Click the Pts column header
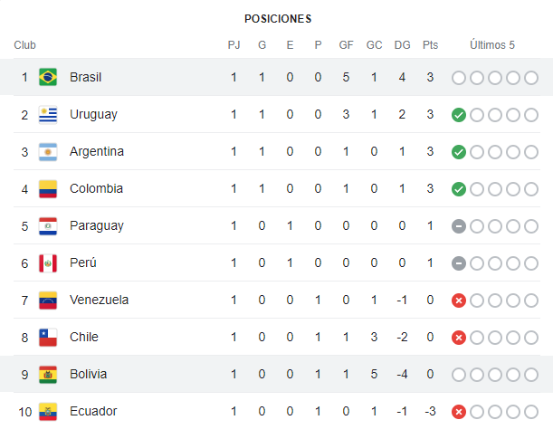553x439 pixels. [x=430, y=45]
